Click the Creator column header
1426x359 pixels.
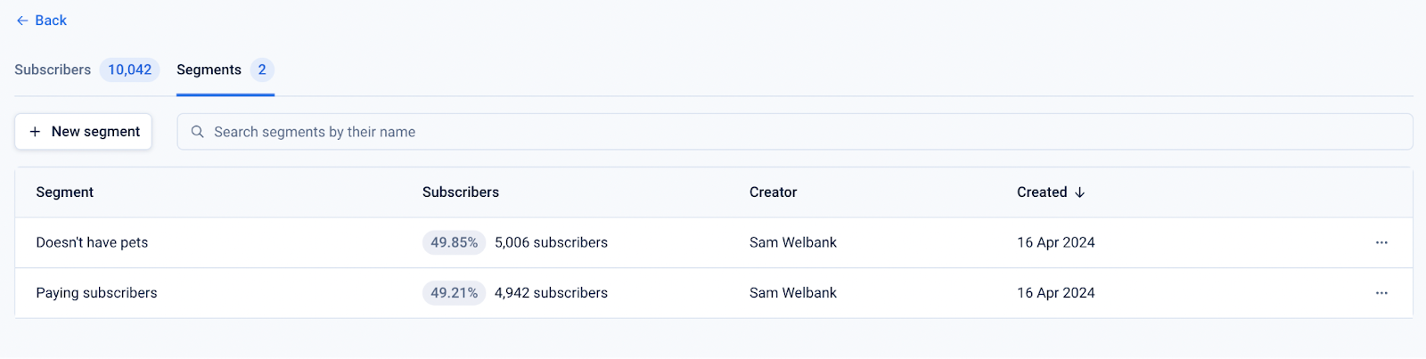click(x=774, y=192)
